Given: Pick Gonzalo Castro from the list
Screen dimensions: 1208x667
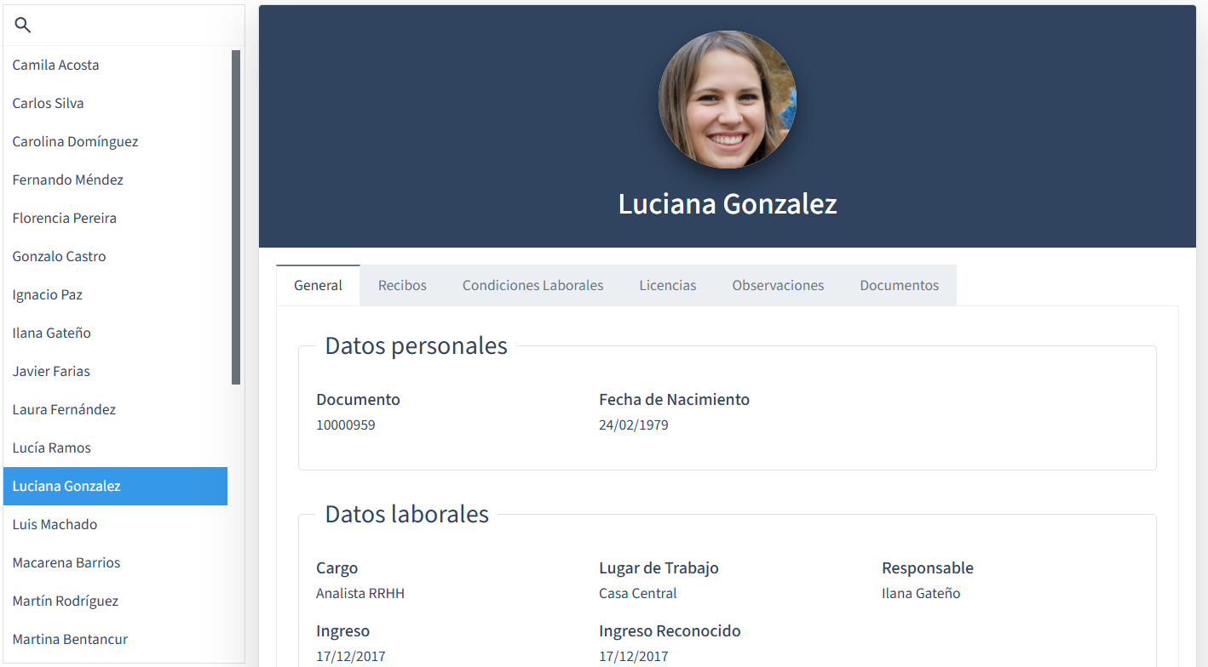Looking at the screenshot, I should pyautogui.click(x=59, y=257).
